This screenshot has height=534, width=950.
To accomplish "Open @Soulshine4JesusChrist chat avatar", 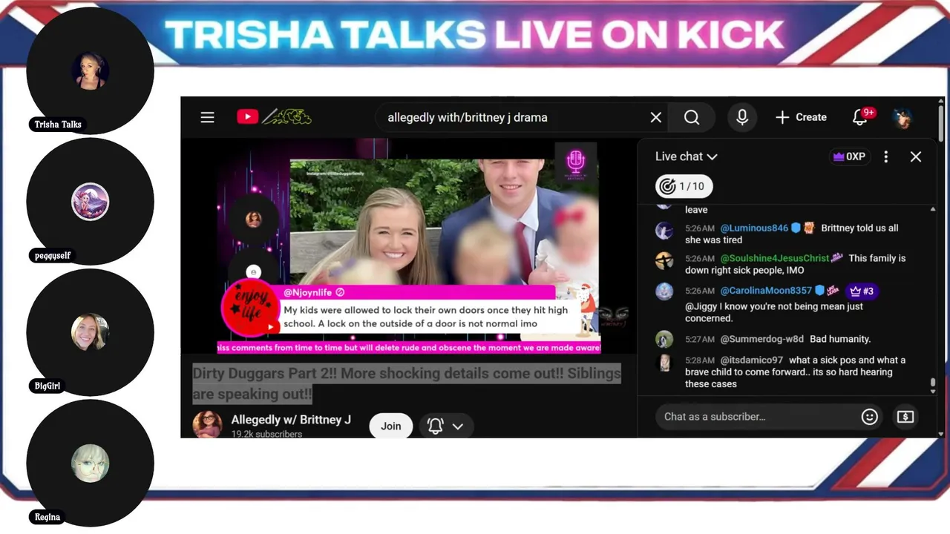I will pyautogui.click(x=664, y=260).
